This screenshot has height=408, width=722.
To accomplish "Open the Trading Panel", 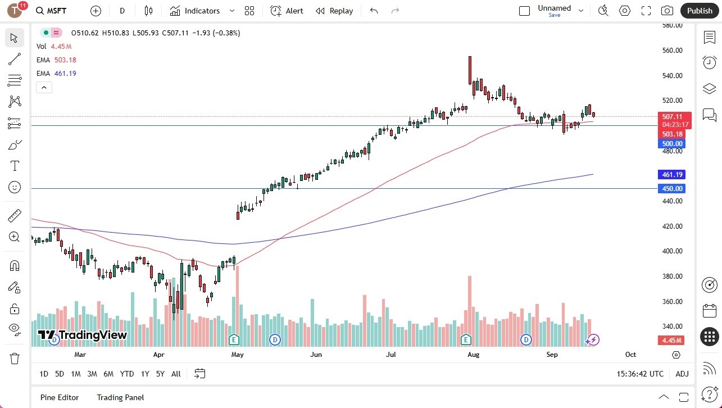I will point(120,397).
